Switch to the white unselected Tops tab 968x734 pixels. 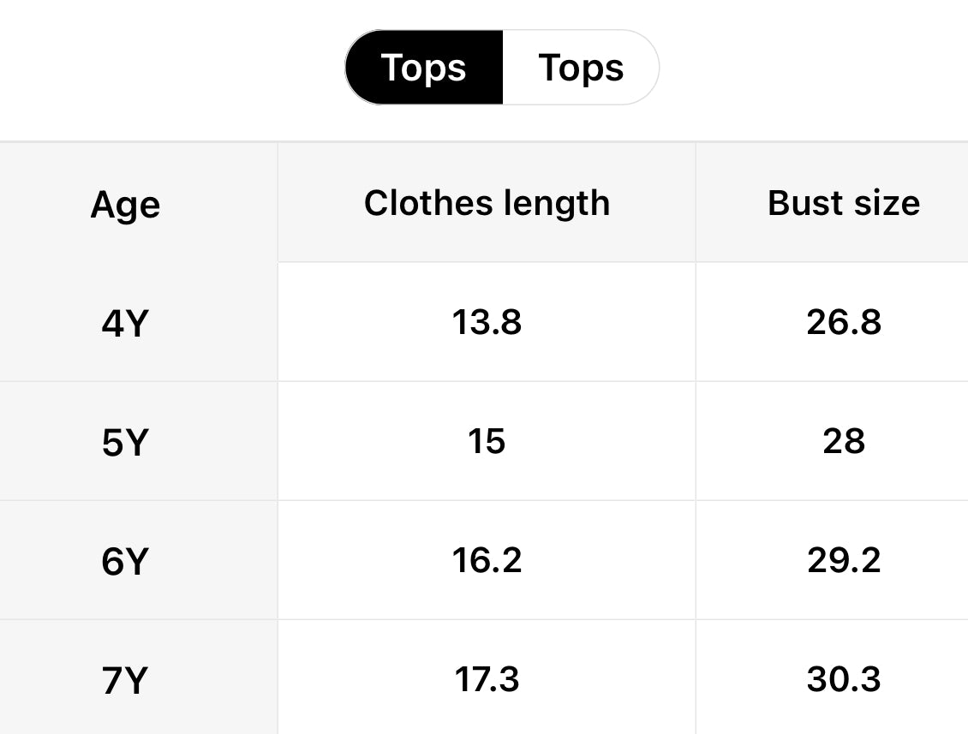coord(581,68)
